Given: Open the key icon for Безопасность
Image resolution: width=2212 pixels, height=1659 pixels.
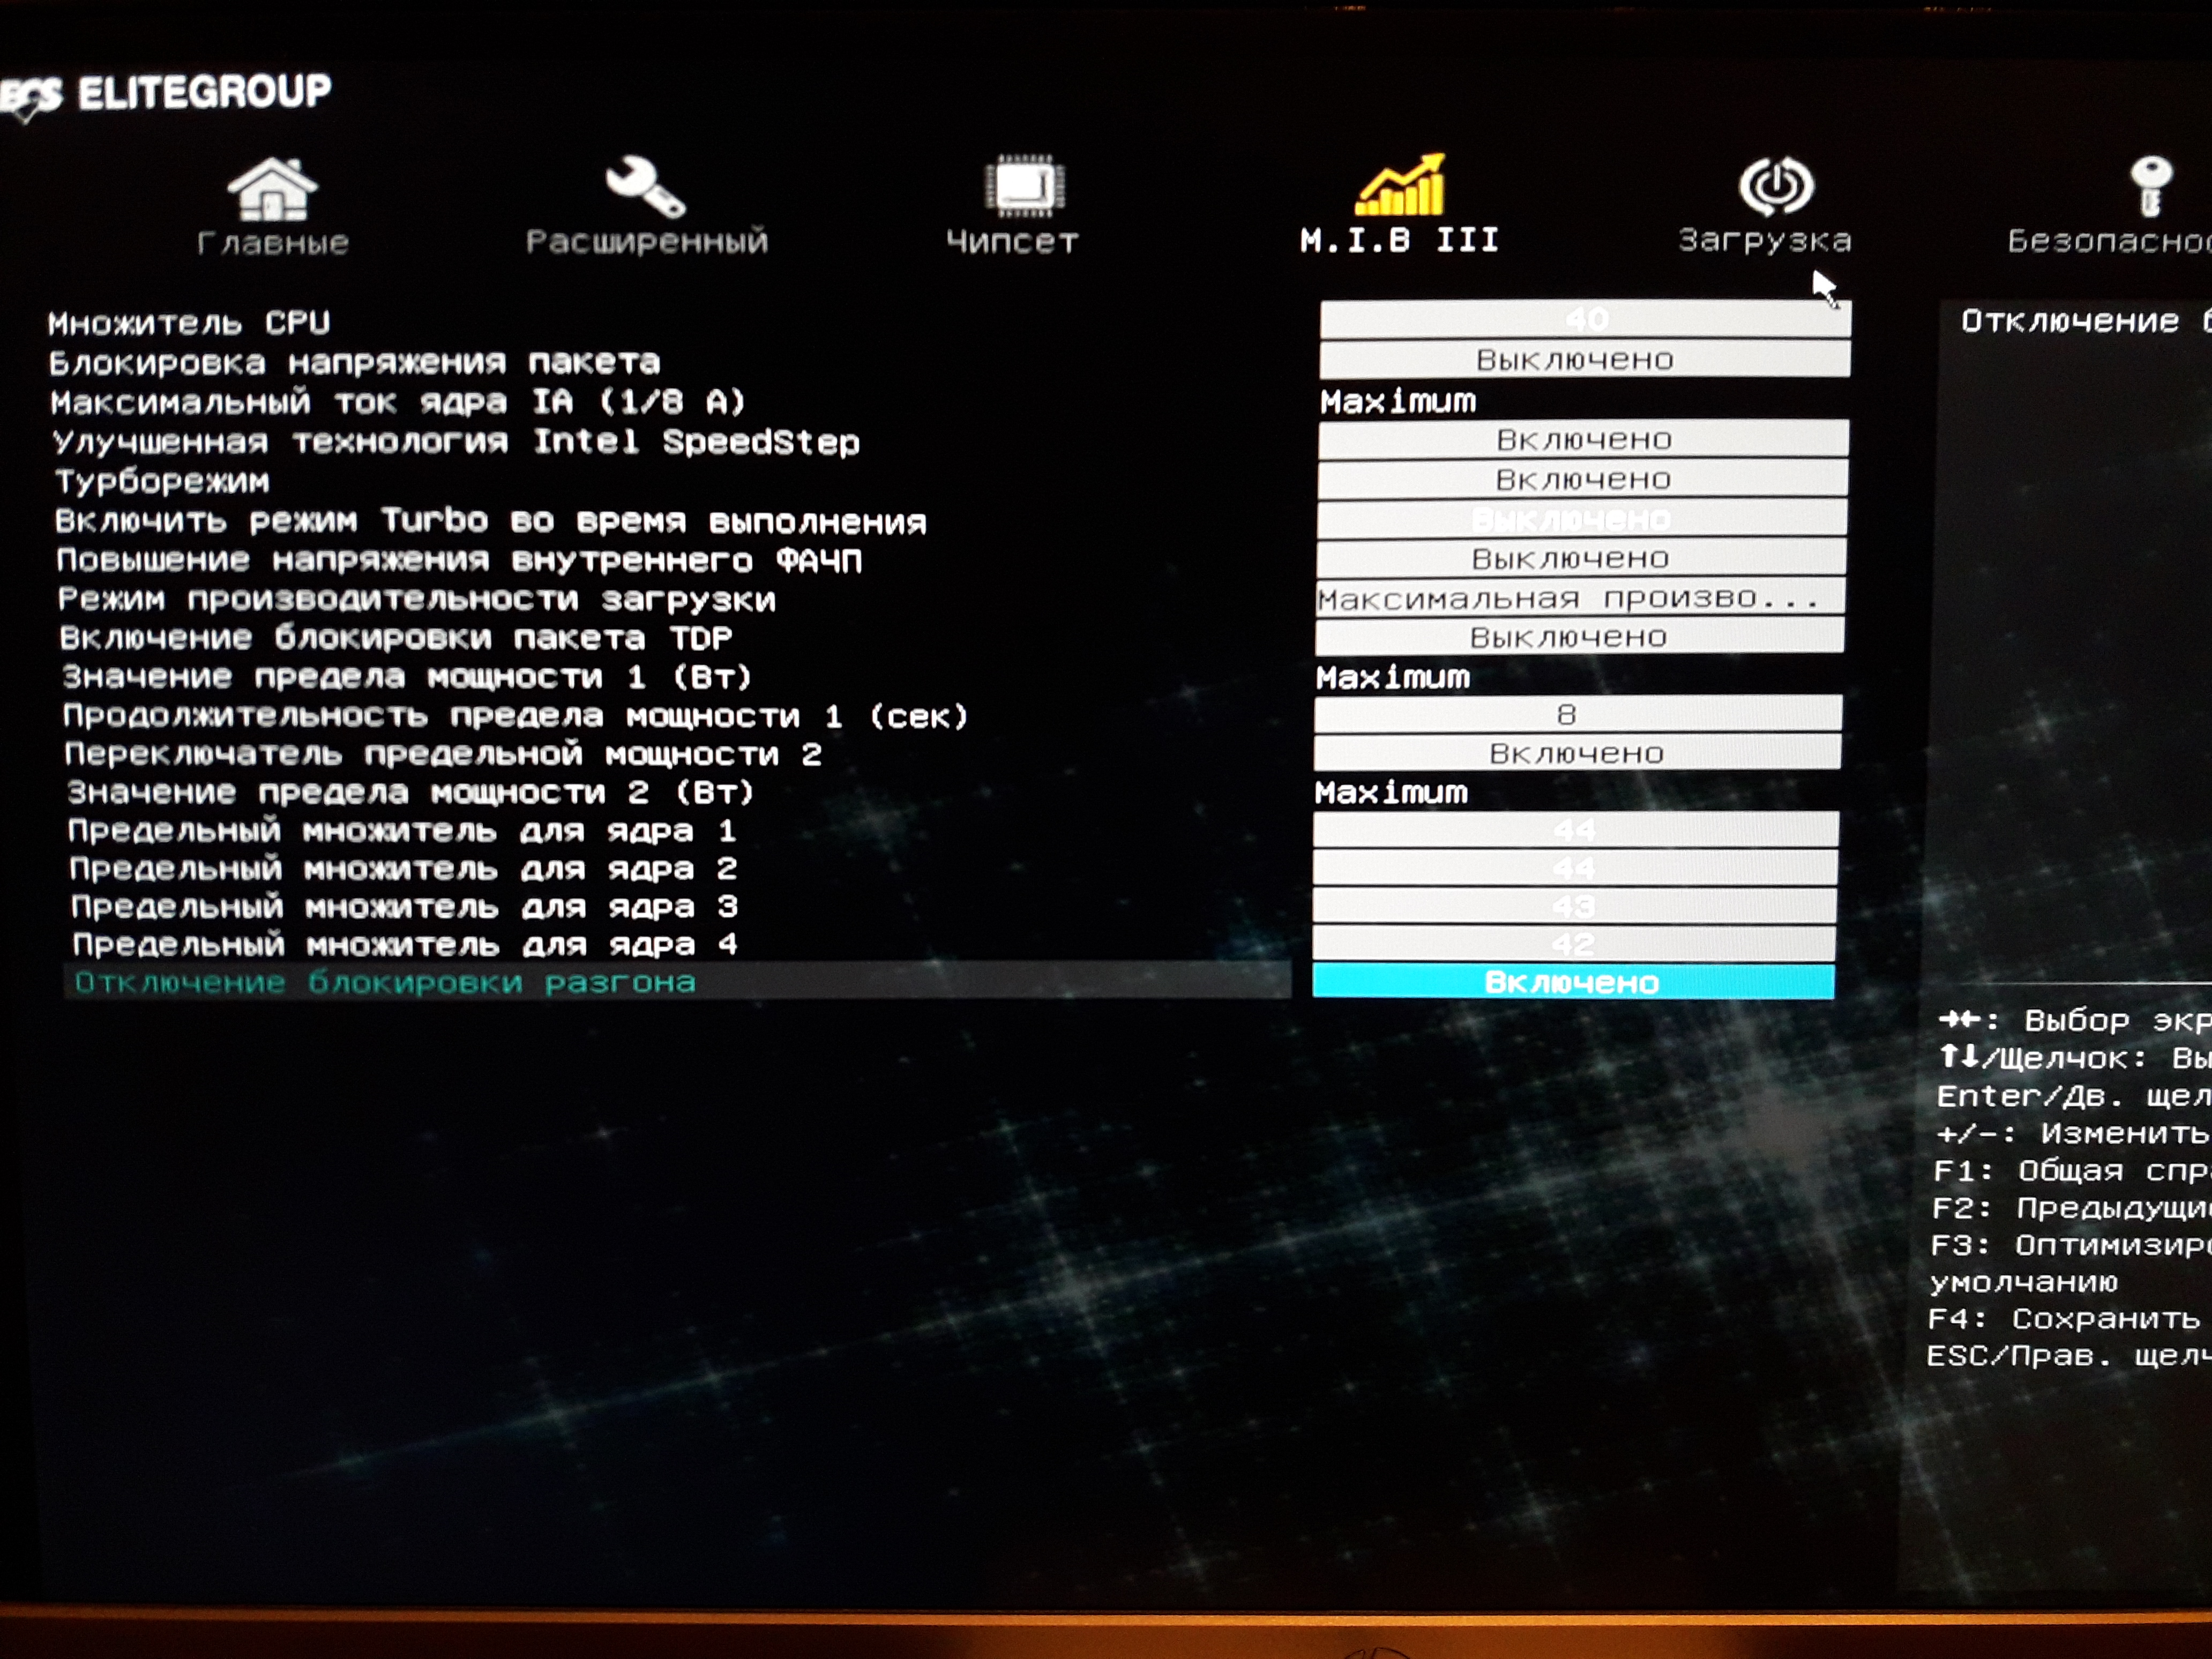Looking at the screenshot, I should point(2150,186).
